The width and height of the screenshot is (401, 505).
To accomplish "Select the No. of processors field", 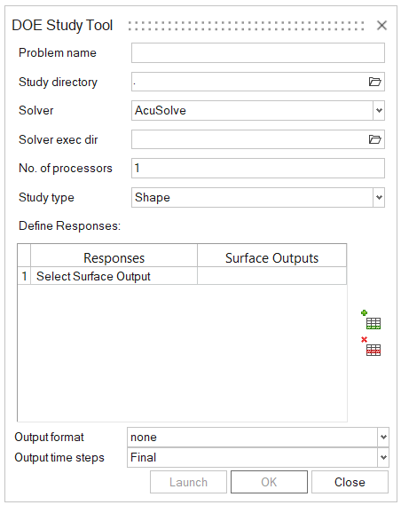I will coord(258,168).
